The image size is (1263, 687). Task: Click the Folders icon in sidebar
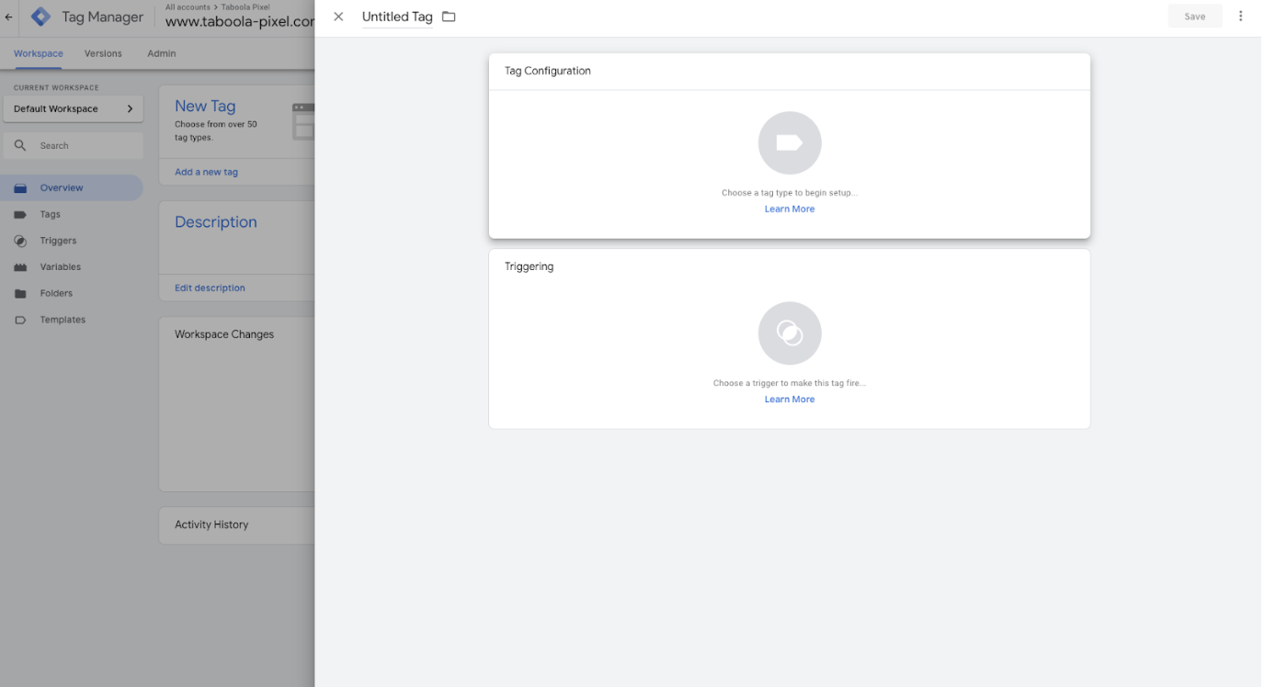click(20, 294)
